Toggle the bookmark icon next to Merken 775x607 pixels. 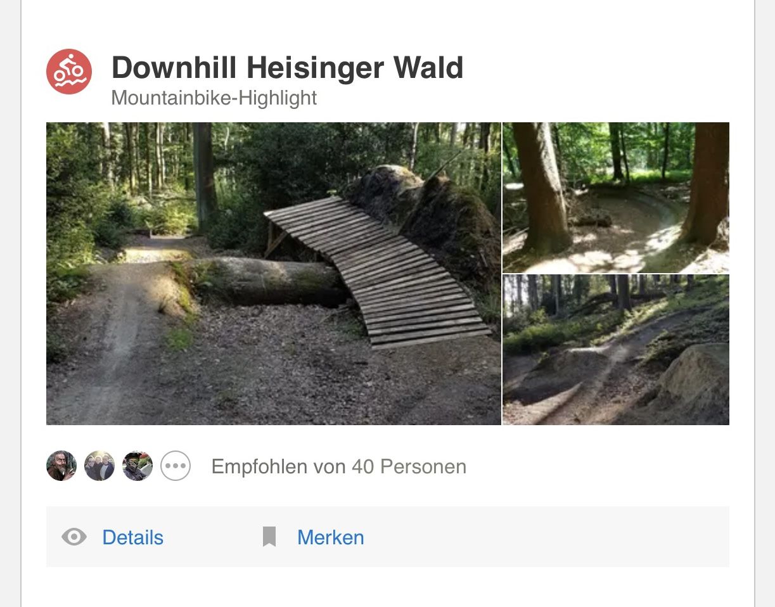point(269,537)
